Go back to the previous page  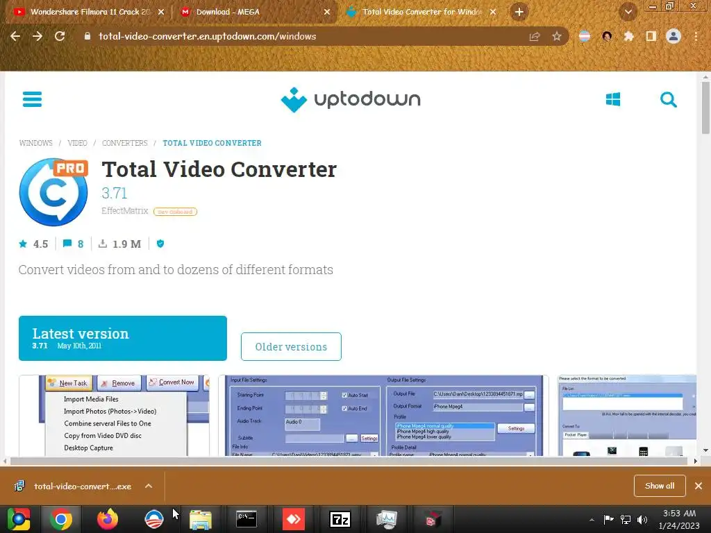tap(15, 36)
